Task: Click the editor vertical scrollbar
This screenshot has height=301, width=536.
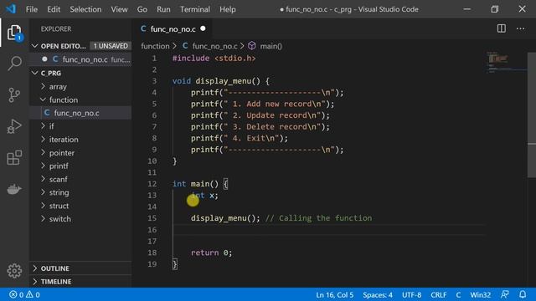Action: [532, 115]
